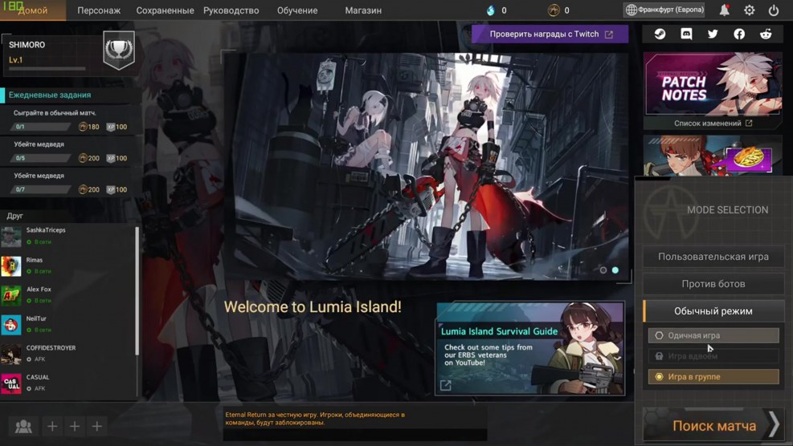The height and width of the screenshot is (446, 793).
Task: Open the Сохраненные tab
Action: (x=165, y=10)
